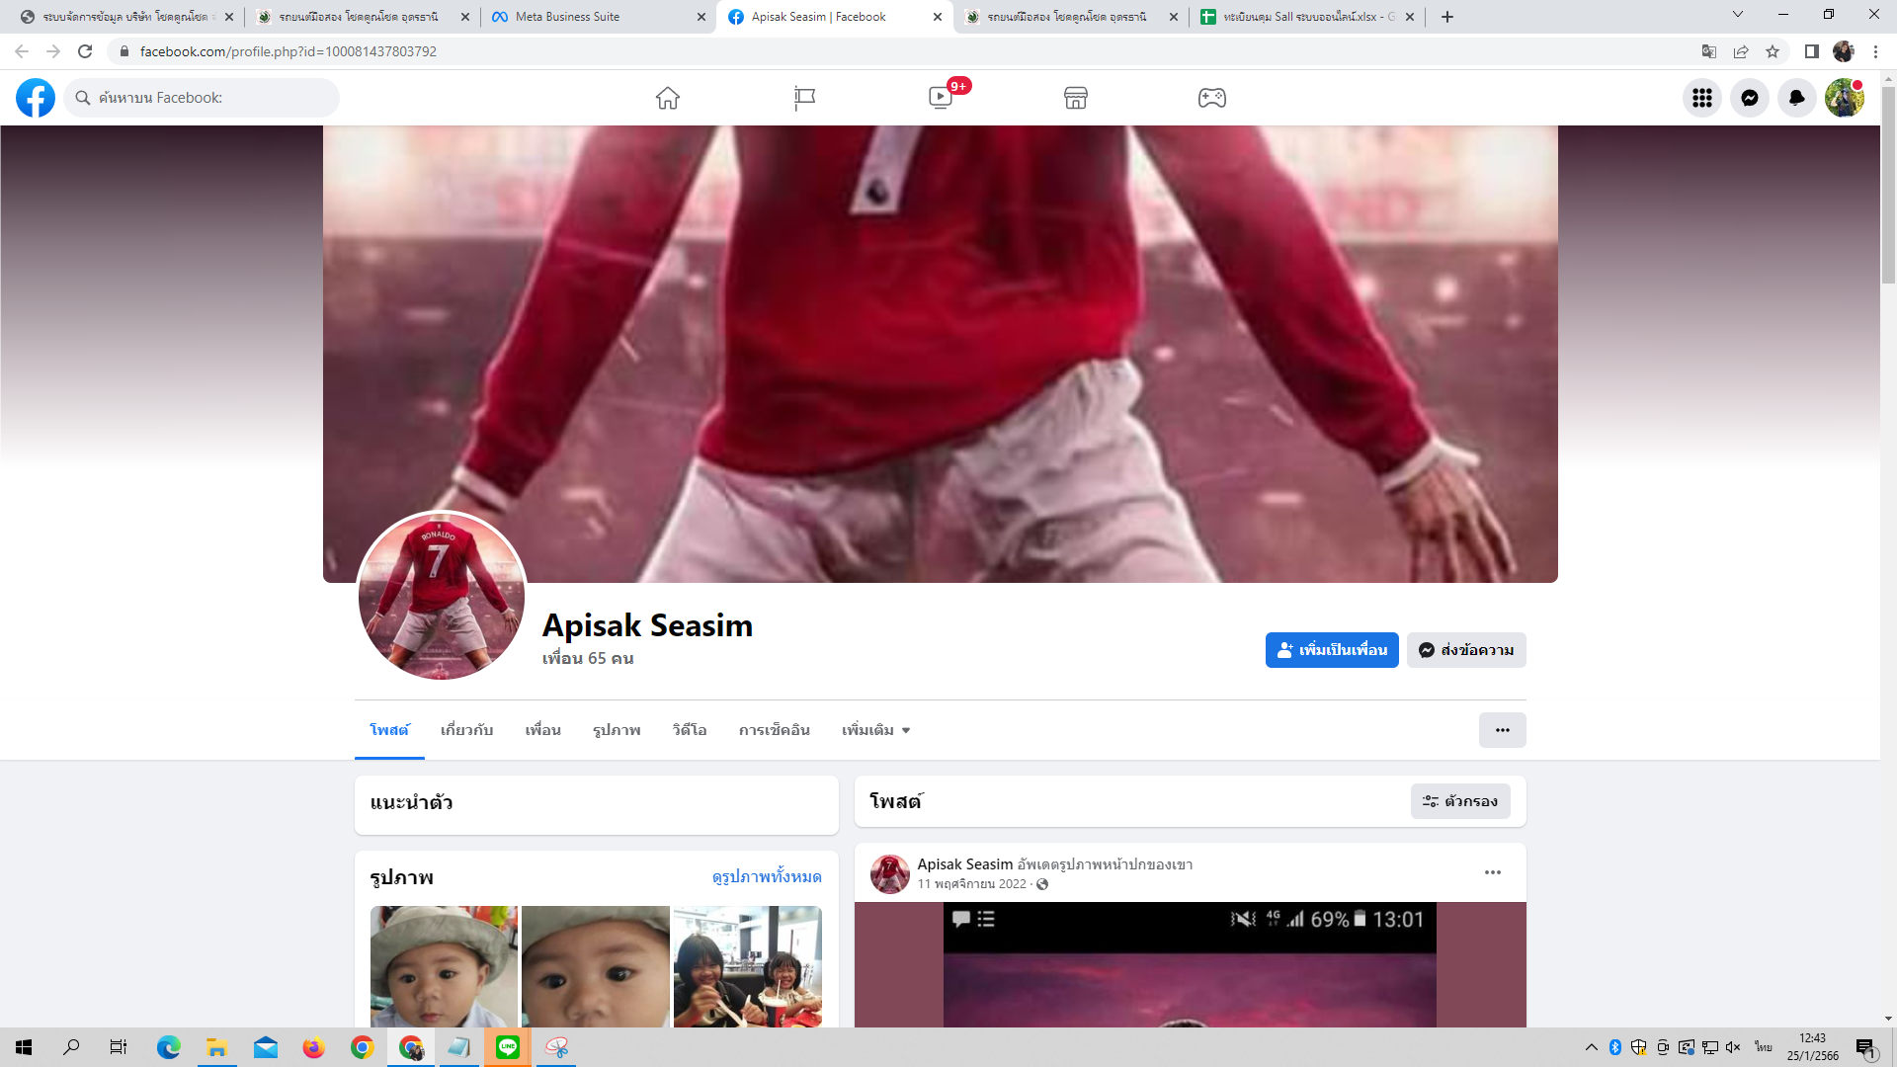Open the Marketplace storefront icon
The height and width of the screenshot is (1067, 1897).
pos(1076,98)
